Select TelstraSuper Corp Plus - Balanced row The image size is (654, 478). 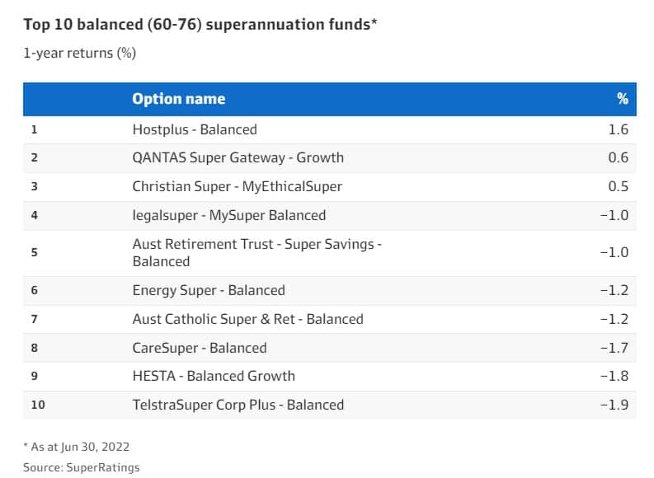tap(238, 405)
